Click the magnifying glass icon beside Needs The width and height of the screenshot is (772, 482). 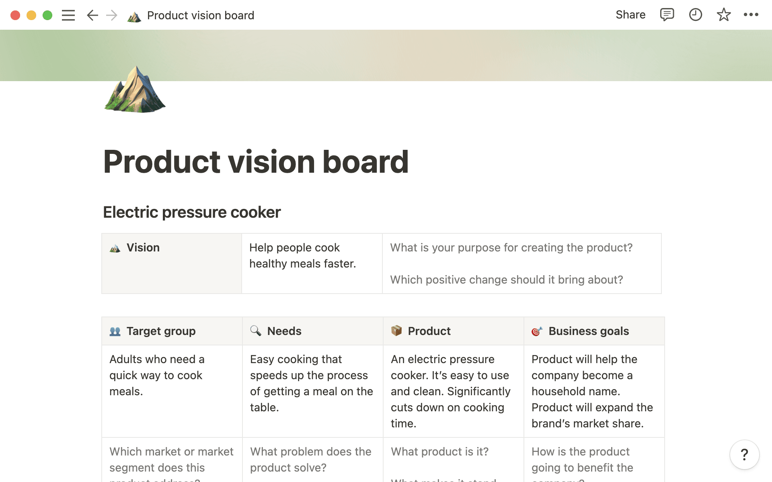click(255, 331)
